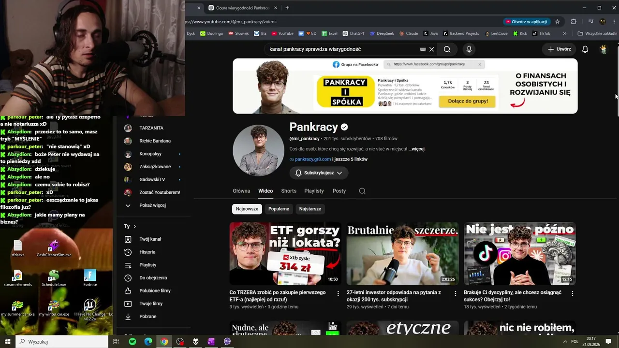This screenshot has height=348, width=619.
Task: Open Historia in the sidebar
Action: click(147, 252)
